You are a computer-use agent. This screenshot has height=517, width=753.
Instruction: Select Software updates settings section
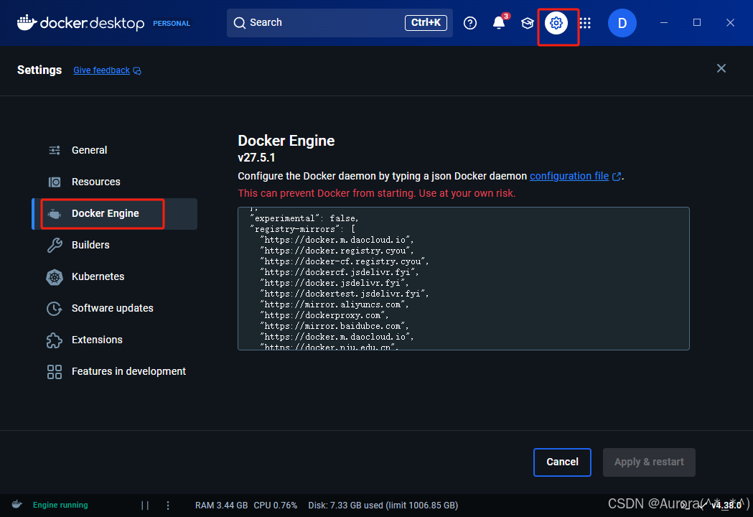click(x=115, y=308)
